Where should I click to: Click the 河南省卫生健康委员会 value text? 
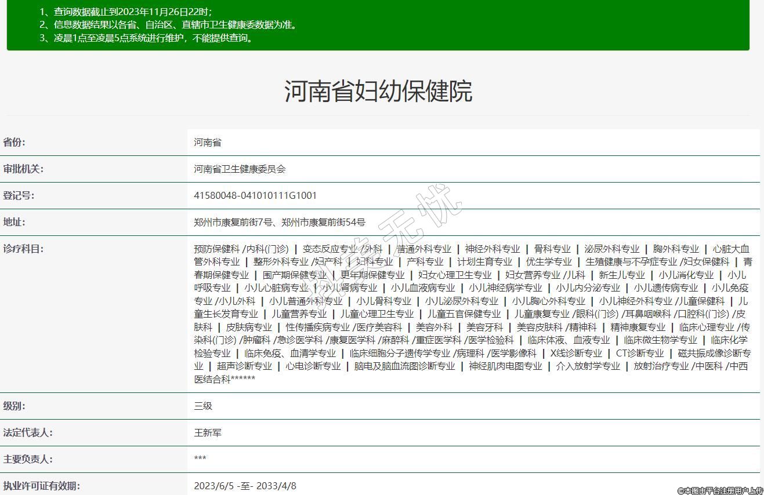click(240, 169)
